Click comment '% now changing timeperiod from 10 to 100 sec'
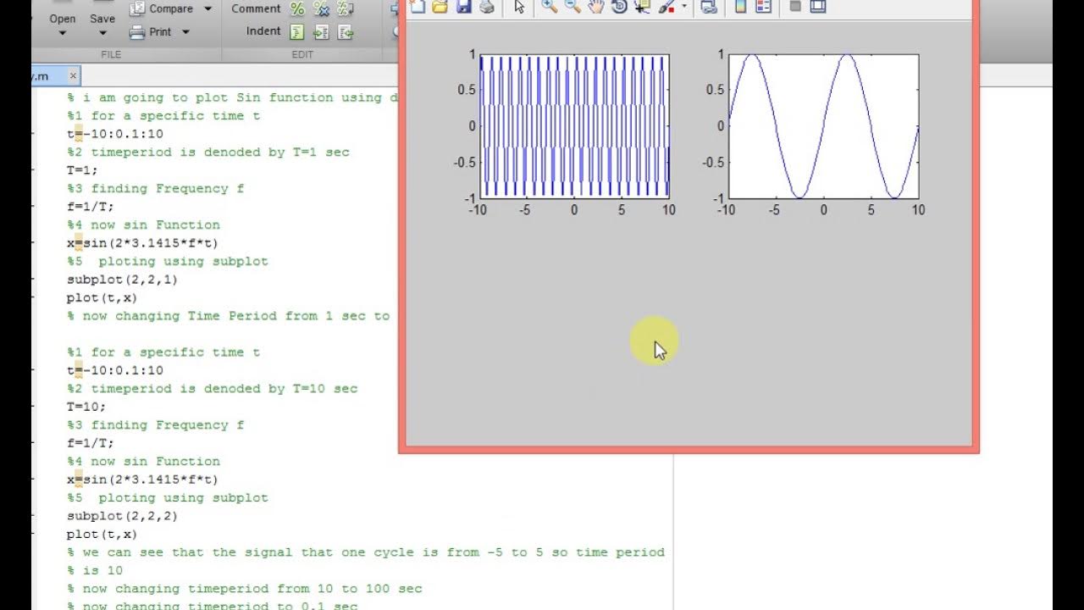 245,588
